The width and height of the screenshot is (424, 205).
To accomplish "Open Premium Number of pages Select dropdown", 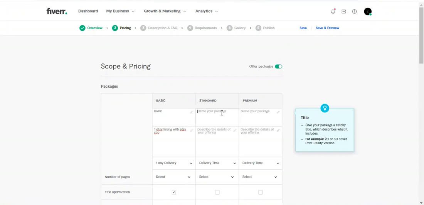I will pos(261,177).
